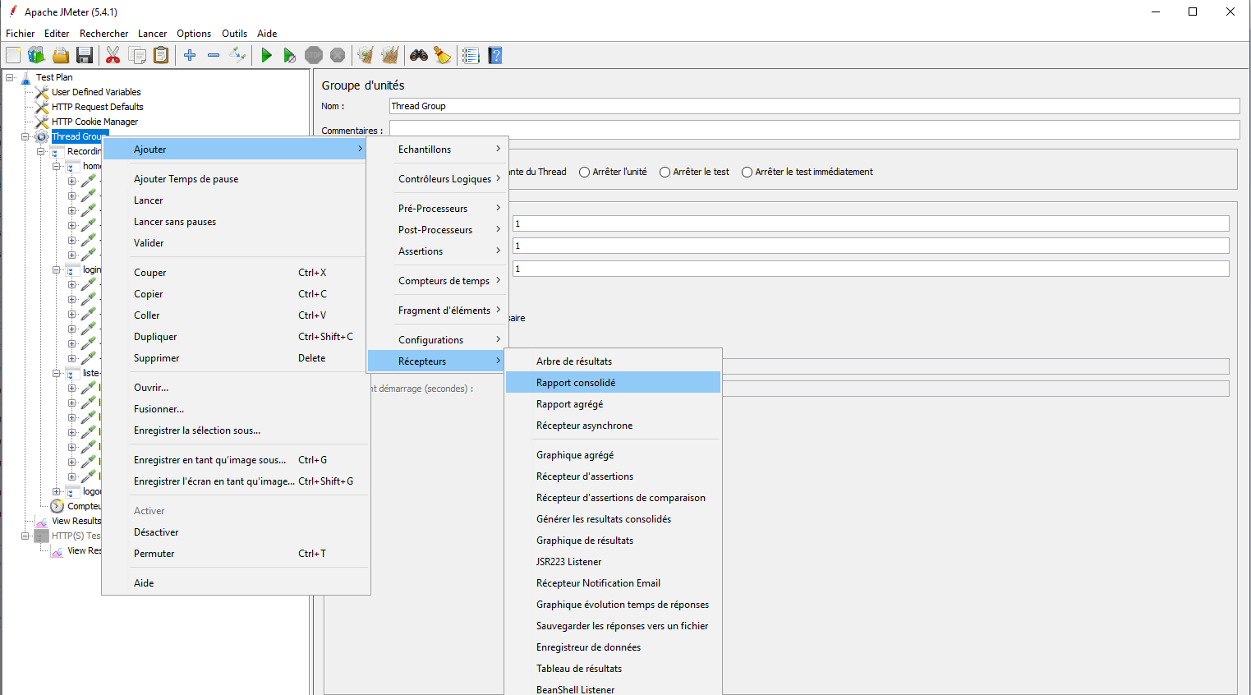The height and width of the screenshot is (695, 1251).
Task: Click the Shutdown X icon
Action: coord(338,55)
